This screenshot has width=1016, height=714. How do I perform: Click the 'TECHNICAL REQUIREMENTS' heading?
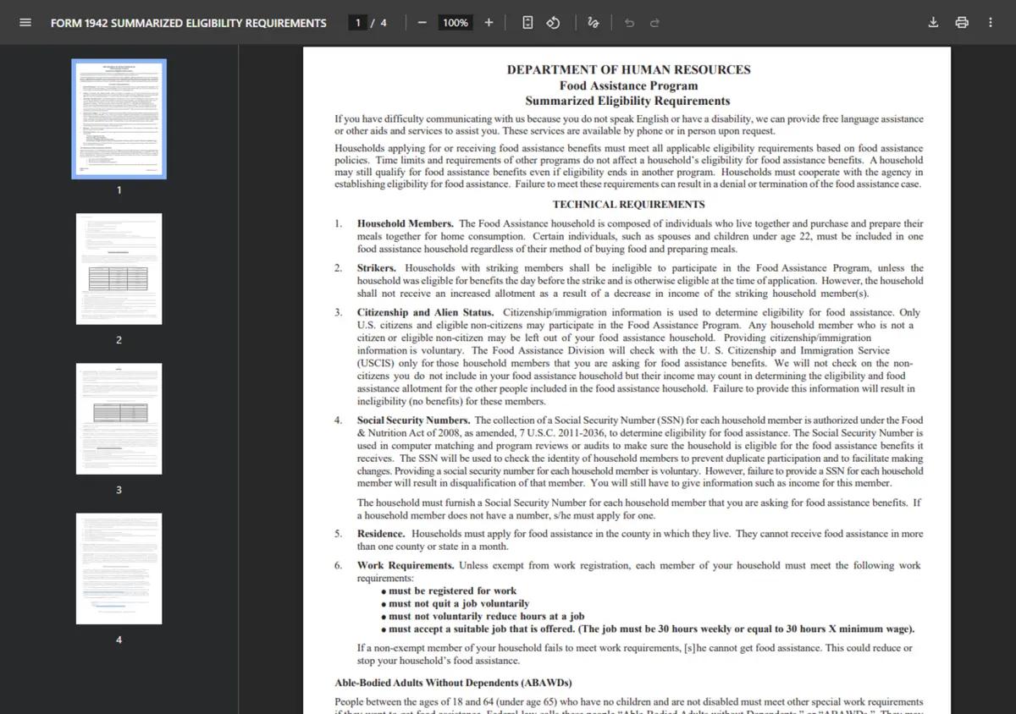point(628,204)
